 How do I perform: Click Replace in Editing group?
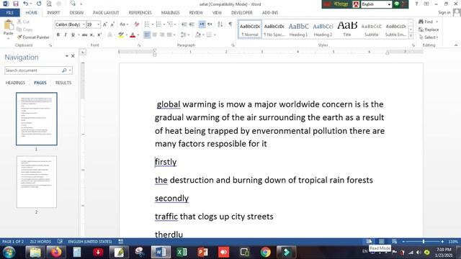pos(429,29)
